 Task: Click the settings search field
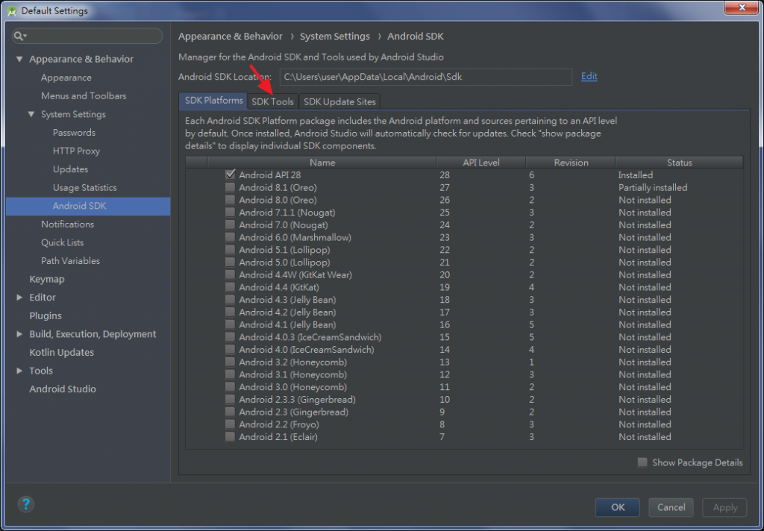click(87, 36)
